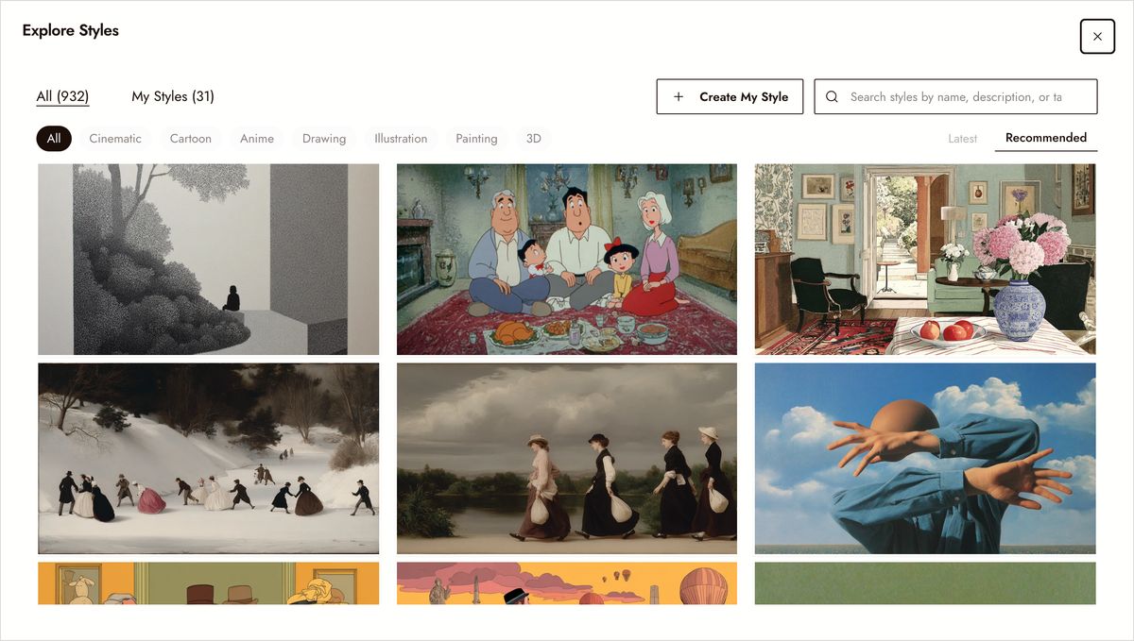The width and height of the screenshot is (1134, 641).
Task: Filter styles by 3D
Action: tap(534, 138)
